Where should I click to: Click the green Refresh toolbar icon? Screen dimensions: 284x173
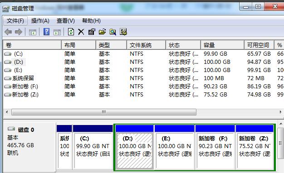coord(71,32)
